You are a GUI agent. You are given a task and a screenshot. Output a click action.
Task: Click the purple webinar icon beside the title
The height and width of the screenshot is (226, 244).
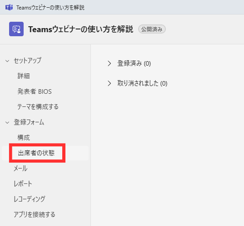[16, 29]
